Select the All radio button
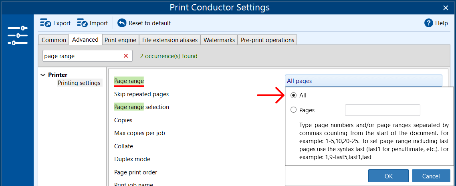456x186 pixels. click(294, 95)
